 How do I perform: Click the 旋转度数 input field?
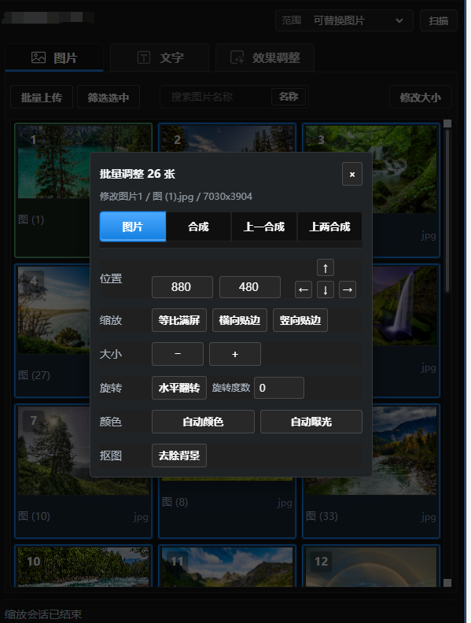pos(279,388)
